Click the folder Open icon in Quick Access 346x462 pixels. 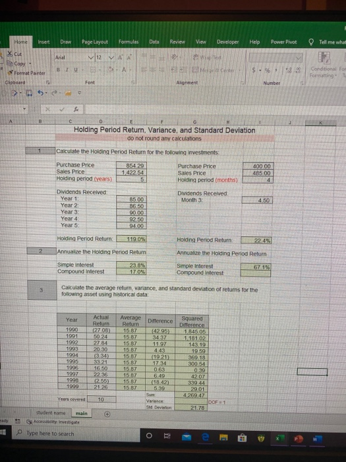click(68, 93)
